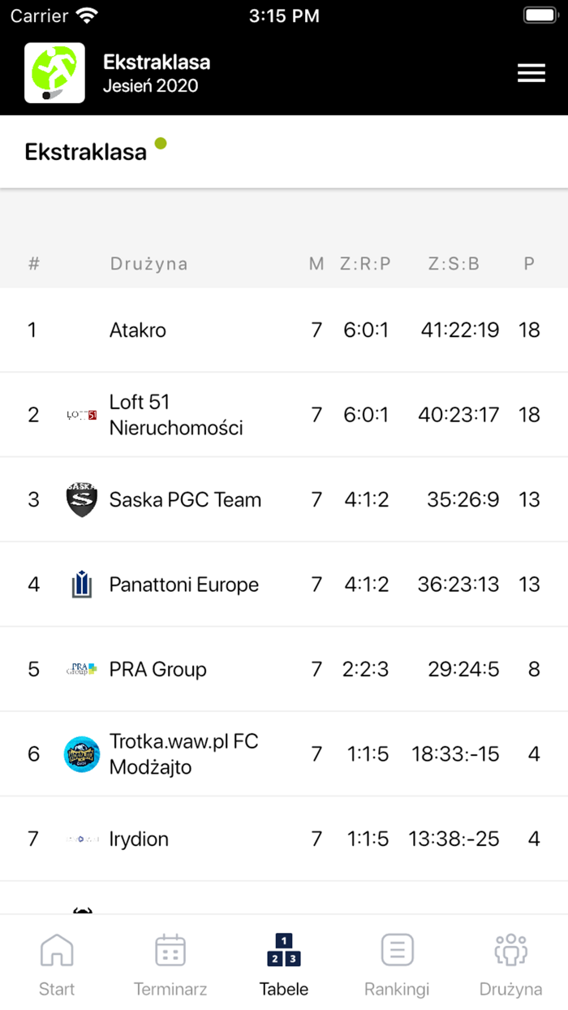568x1010 pixels.
Task: Tap the Drużyna column header
Action: 148,264
